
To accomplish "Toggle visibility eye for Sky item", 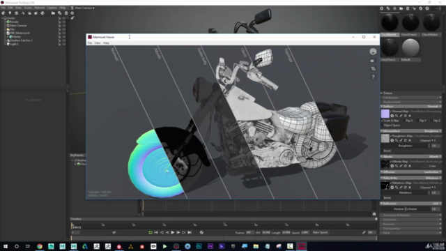I will click(x=63, y=29).
